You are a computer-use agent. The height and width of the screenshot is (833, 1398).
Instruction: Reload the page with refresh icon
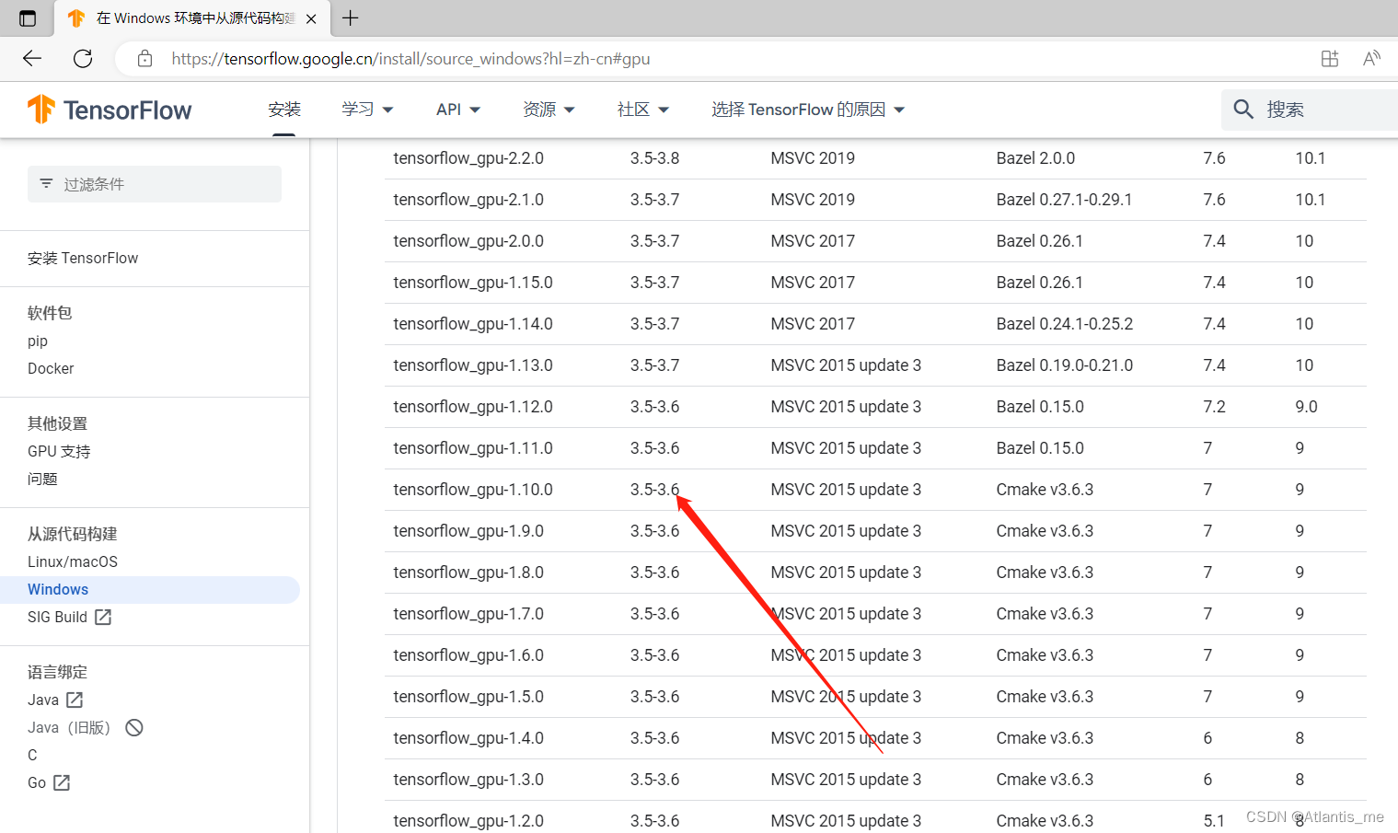point(83,59)
